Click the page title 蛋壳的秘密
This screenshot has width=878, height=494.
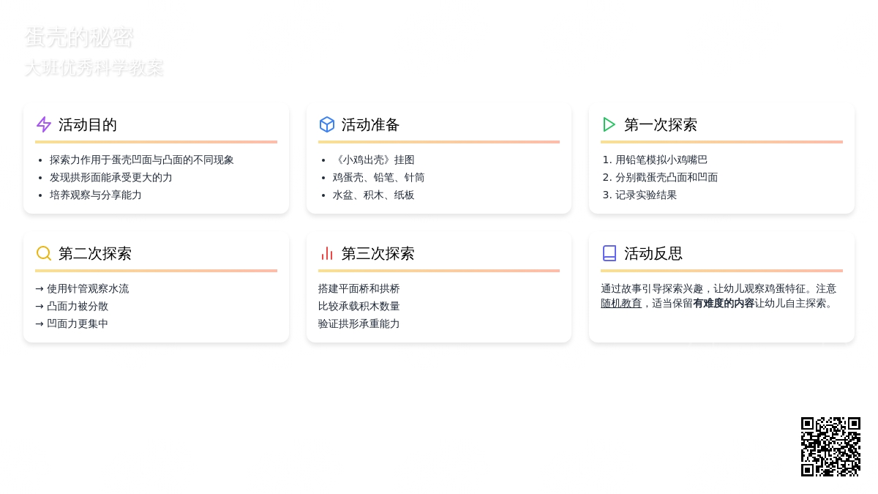point(79,37)
